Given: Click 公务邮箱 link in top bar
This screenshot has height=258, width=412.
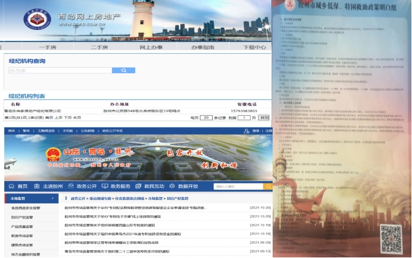Looking at the screenshot, I should point(87,131).
